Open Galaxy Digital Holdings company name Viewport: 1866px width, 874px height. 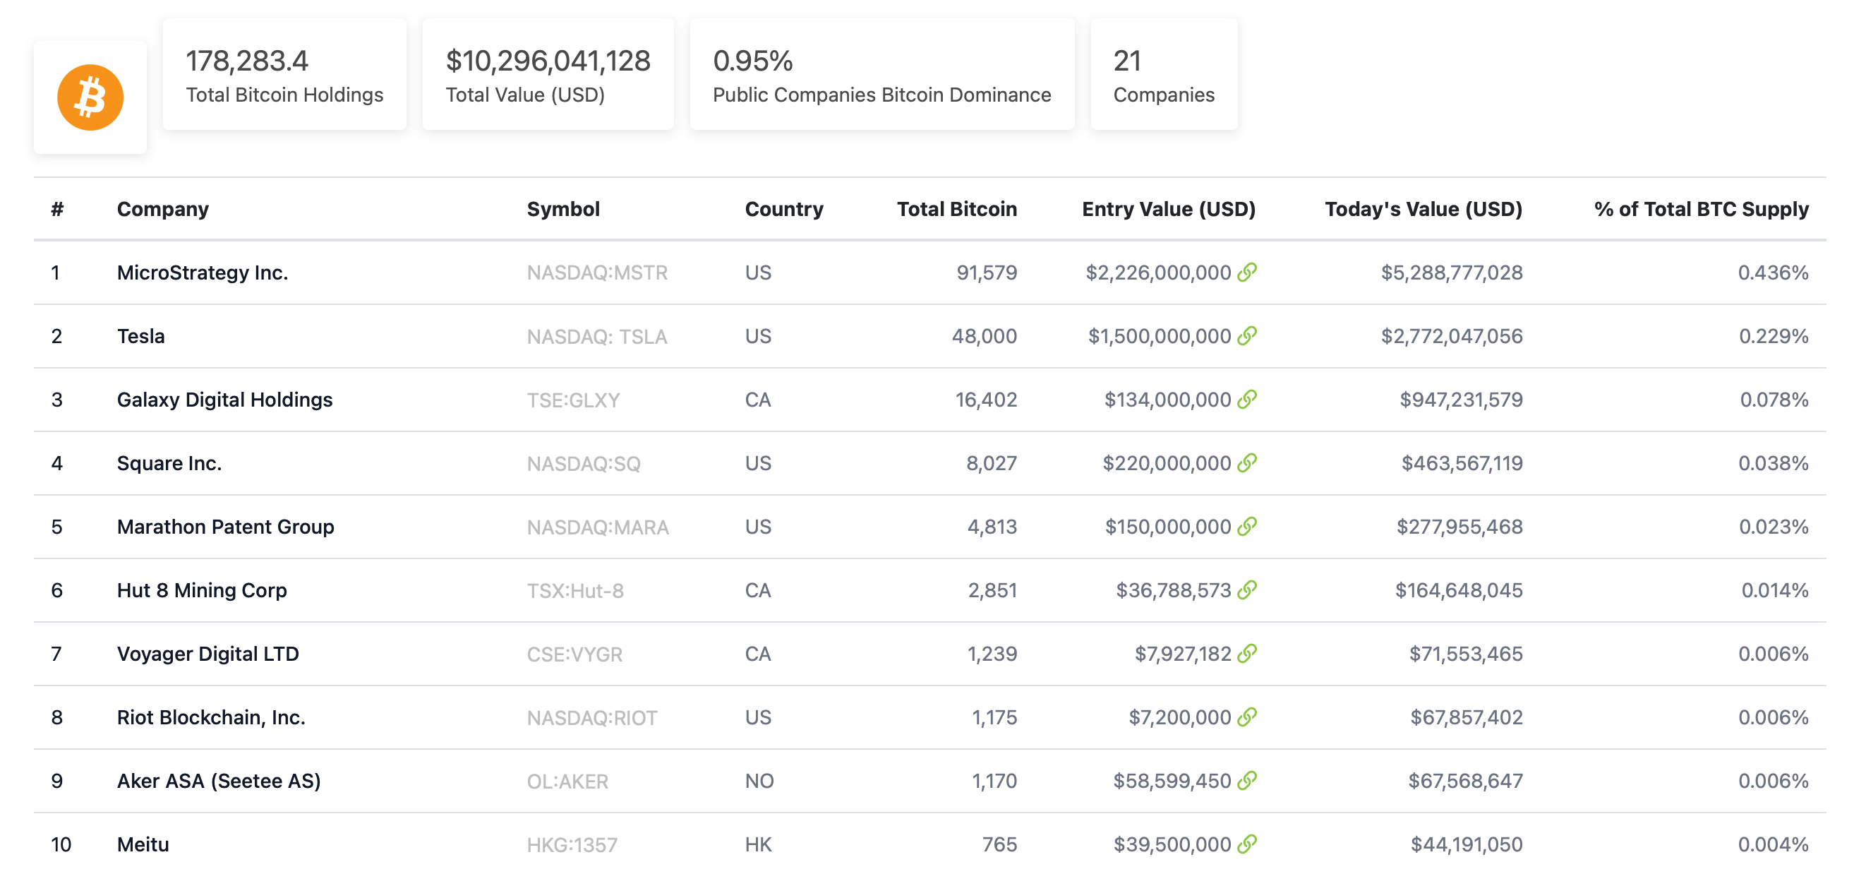tap(224, 400)
